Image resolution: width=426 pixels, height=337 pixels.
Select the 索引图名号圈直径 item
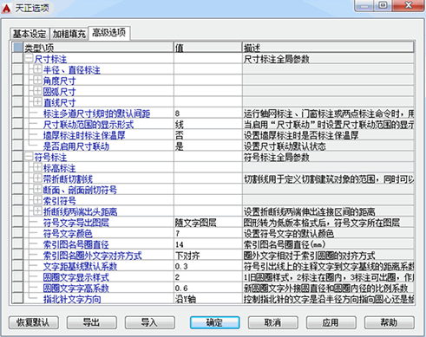76,244
